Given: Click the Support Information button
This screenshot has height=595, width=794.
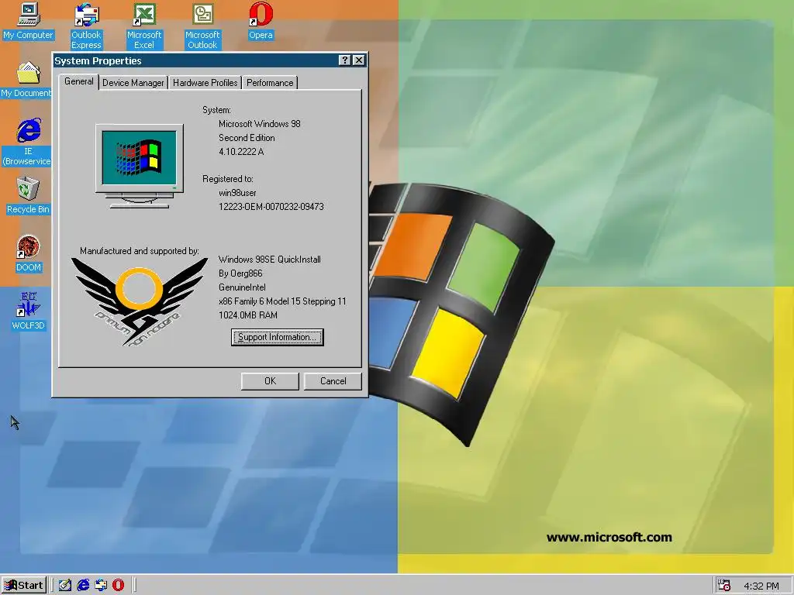Looking at the screenshot, I should (x=277, y=337).
